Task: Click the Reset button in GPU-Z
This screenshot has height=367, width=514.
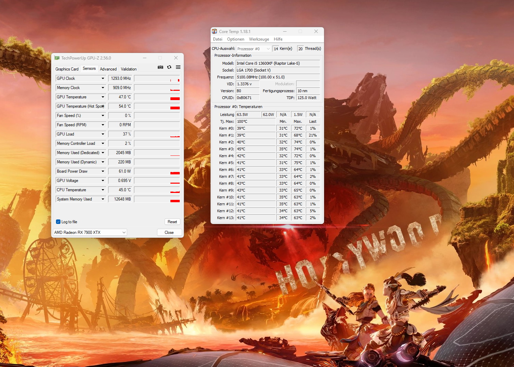Action: point(172,222)
